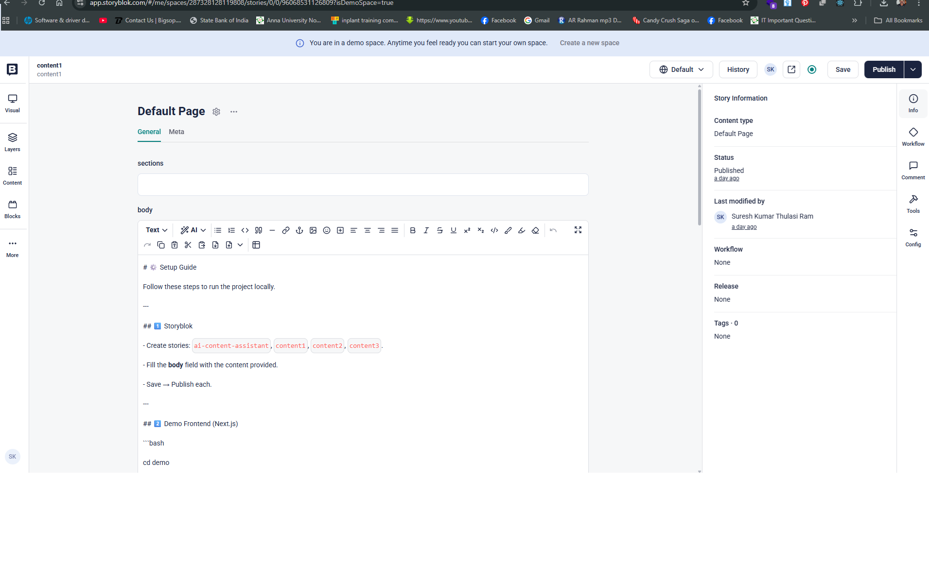Show more hidden bookmarks
Viewport: 929px width, 583px height.
click(x=855, y=20)
